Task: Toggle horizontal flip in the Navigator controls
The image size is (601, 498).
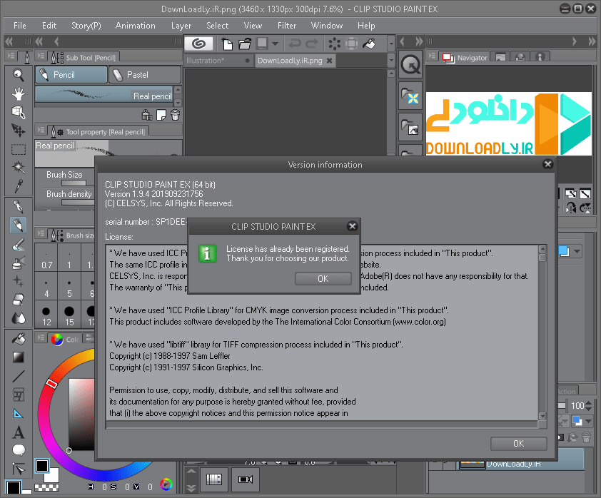Action: pyautogui.click(x=570, y=208)
